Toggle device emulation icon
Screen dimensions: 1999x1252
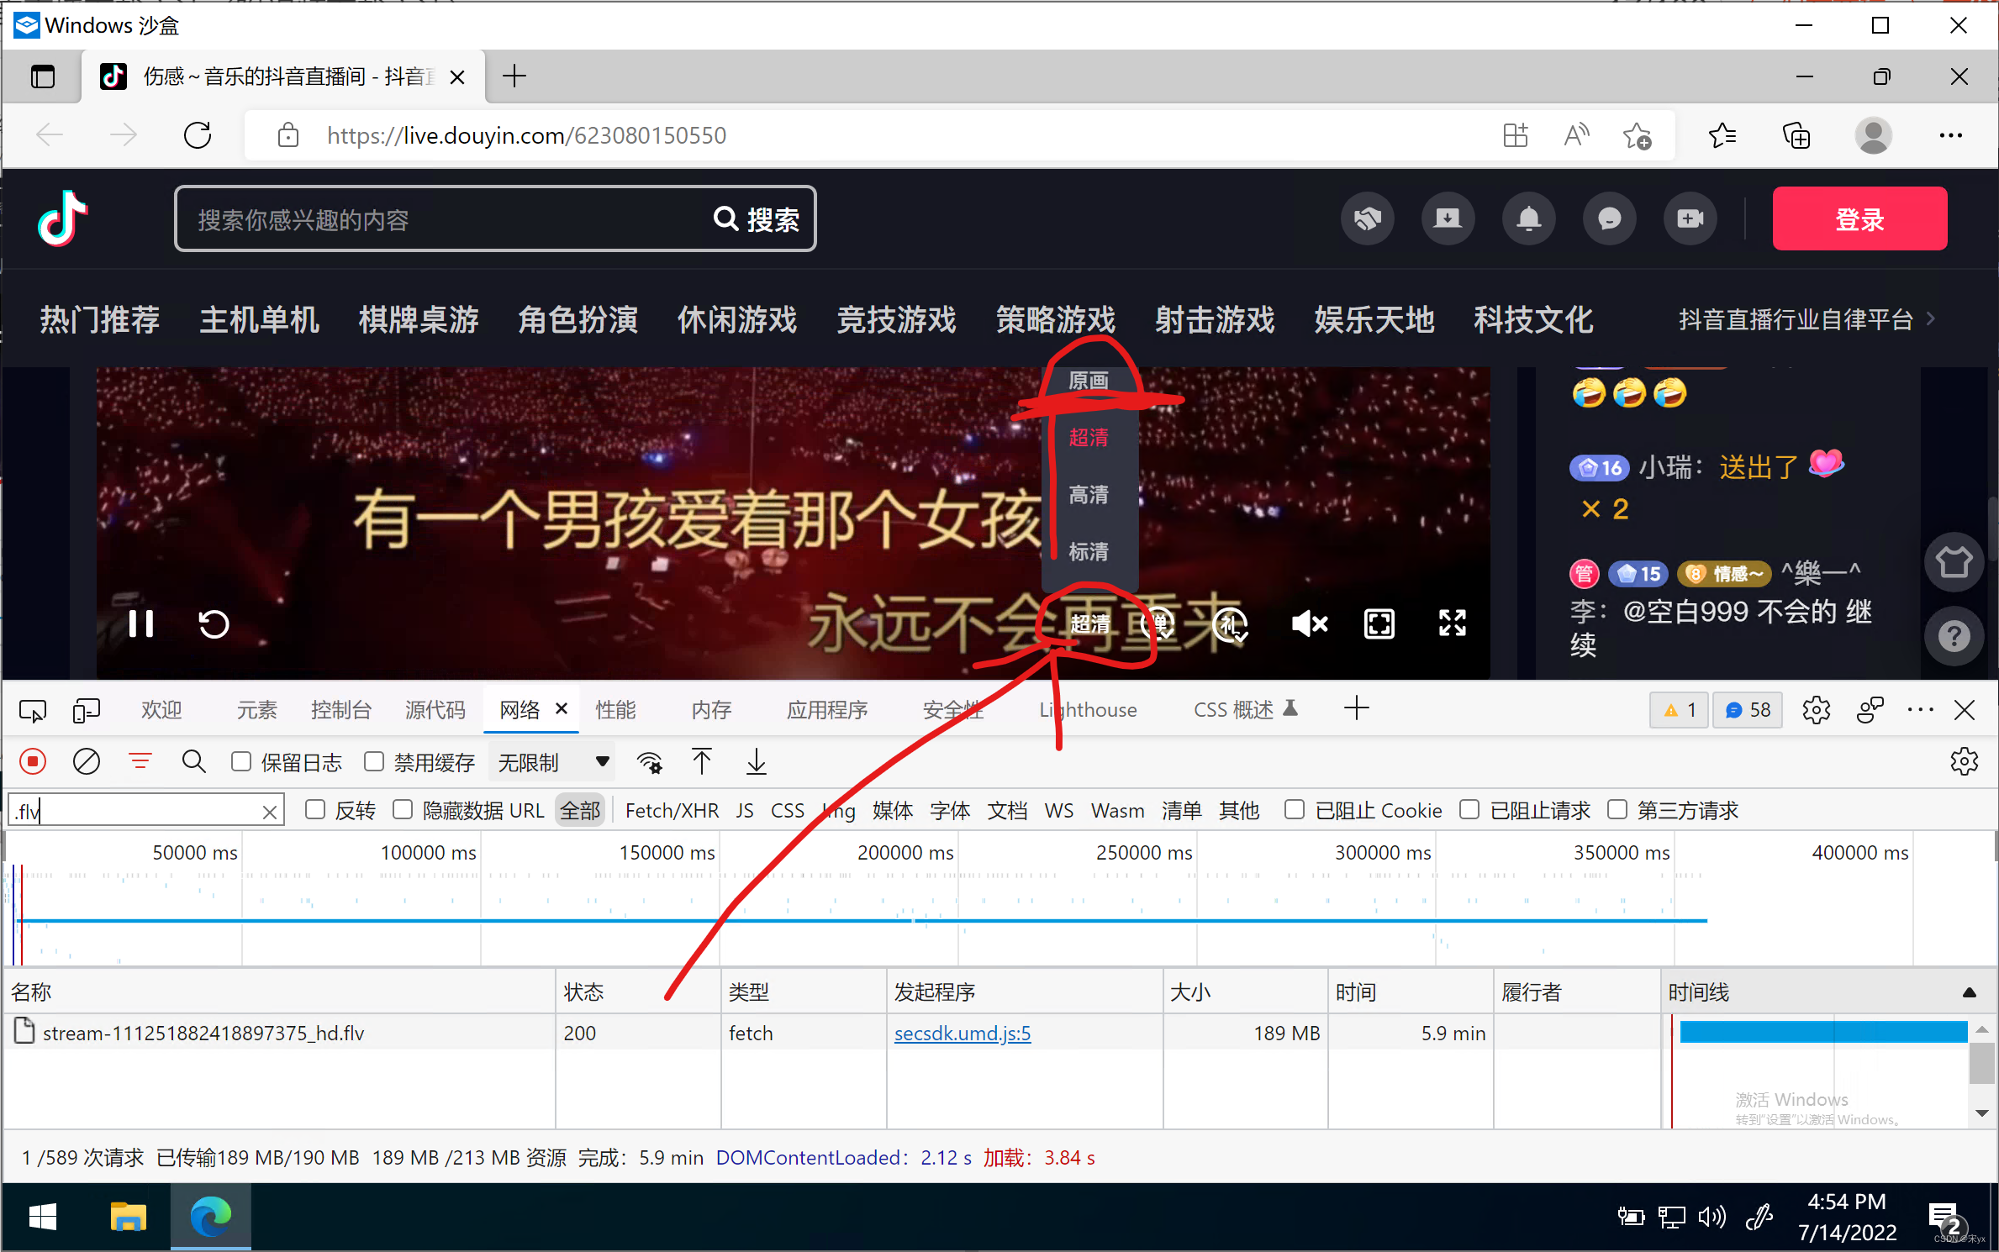(x=86, y=710)
